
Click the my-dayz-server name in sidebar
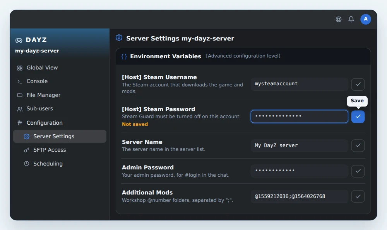pos(37,51)
